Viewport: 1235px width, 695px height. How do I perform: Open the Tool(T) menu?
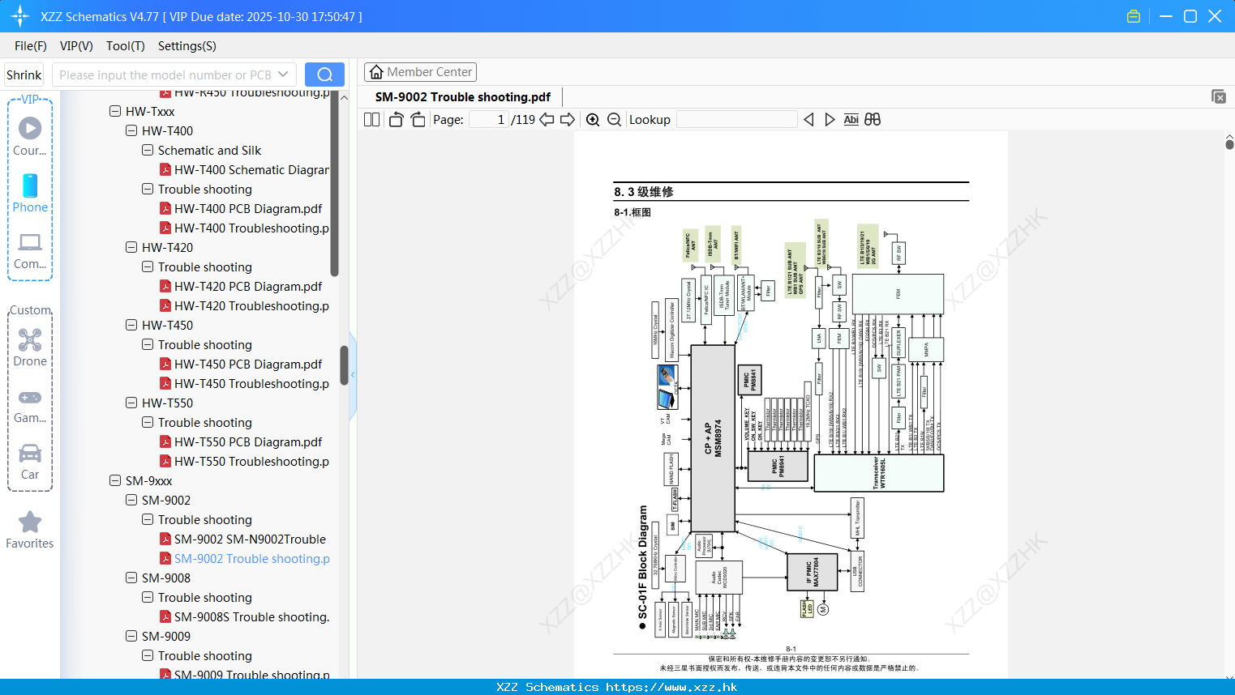pos(125,46)
